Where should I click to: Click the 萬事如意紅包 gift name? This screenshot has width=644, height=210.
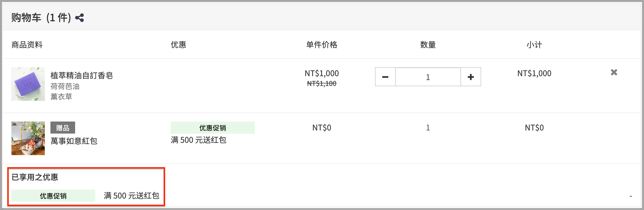click(74, 141)
